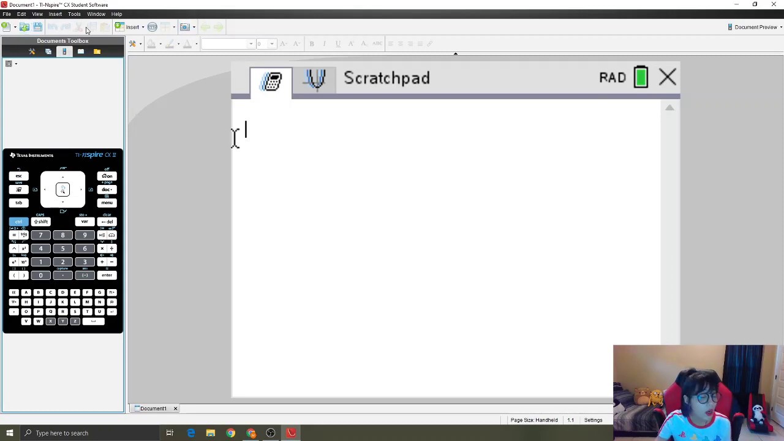Open the fill color dropdown arrow
This screenshot has width=784, height=441.
coord(160,43)
